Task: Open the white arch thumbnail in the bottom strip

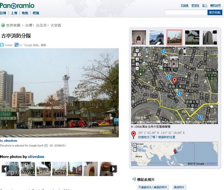Action: coord(90,169)
